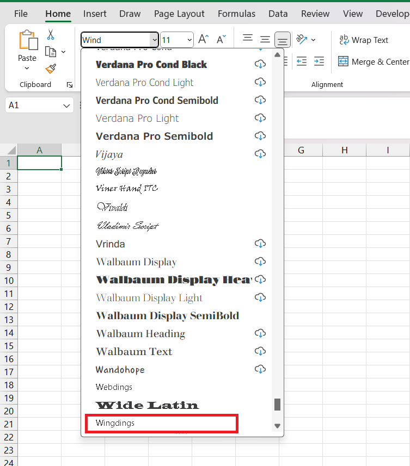Select the Vladimir Script font
410x466 pixels.
click(x=128, y=226)
